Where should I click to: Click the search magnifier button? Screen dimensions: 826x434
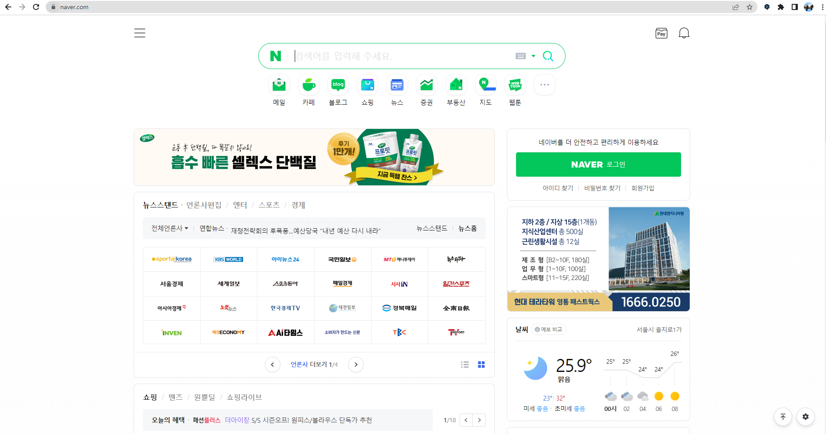click(548, 56)
